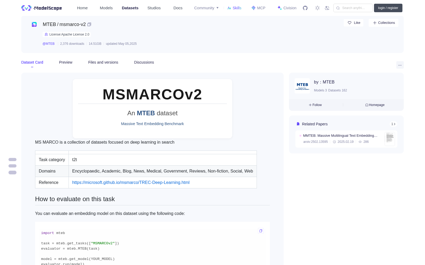Screen dimensions: 425x265
Task: Switch to the Dataset Card tab
Action: point(32,62)
